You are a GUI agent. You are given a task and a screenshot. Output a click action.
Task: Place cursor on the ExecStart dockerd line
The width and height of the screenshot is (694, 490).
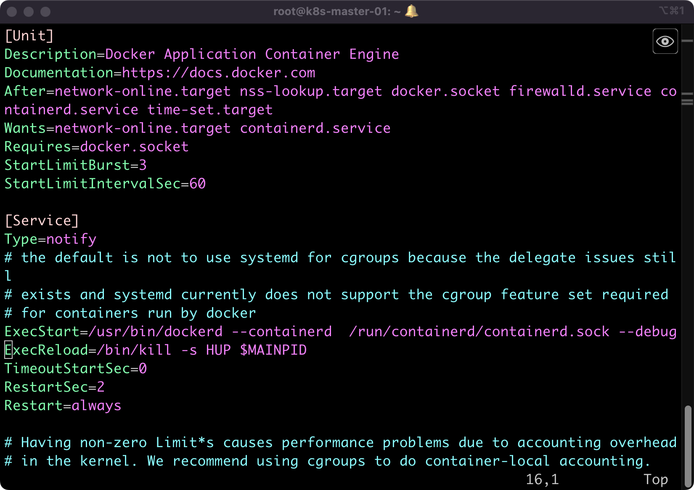click(168, 331)
